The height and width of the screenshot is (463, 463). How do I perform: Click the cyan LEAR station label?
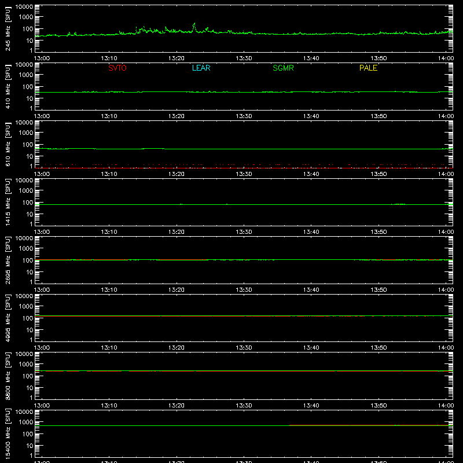[x=201, y=68]
